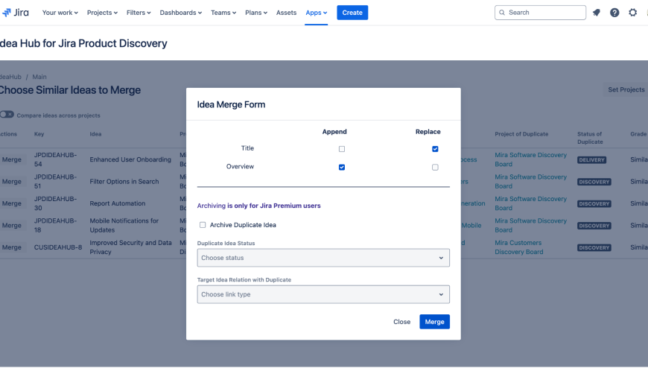Click the Create button
Screen dimensions: 648x368
tap(352, 13)
